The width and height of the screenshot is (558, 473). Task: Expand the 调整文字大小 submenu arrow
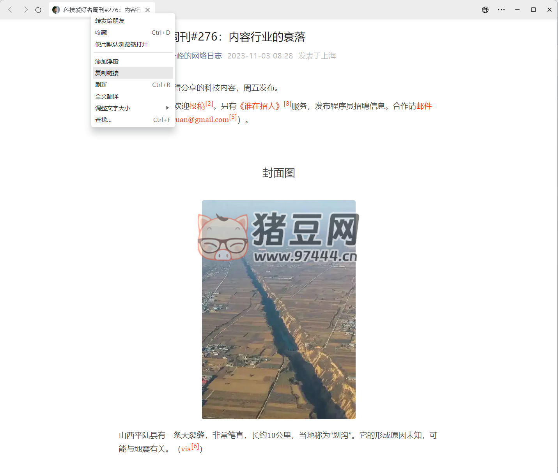click(x=167, y=108)
